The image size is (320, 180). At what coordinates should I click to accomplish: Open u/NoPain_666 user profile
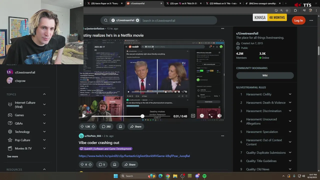pyautogui.click(x=93, y=136)
